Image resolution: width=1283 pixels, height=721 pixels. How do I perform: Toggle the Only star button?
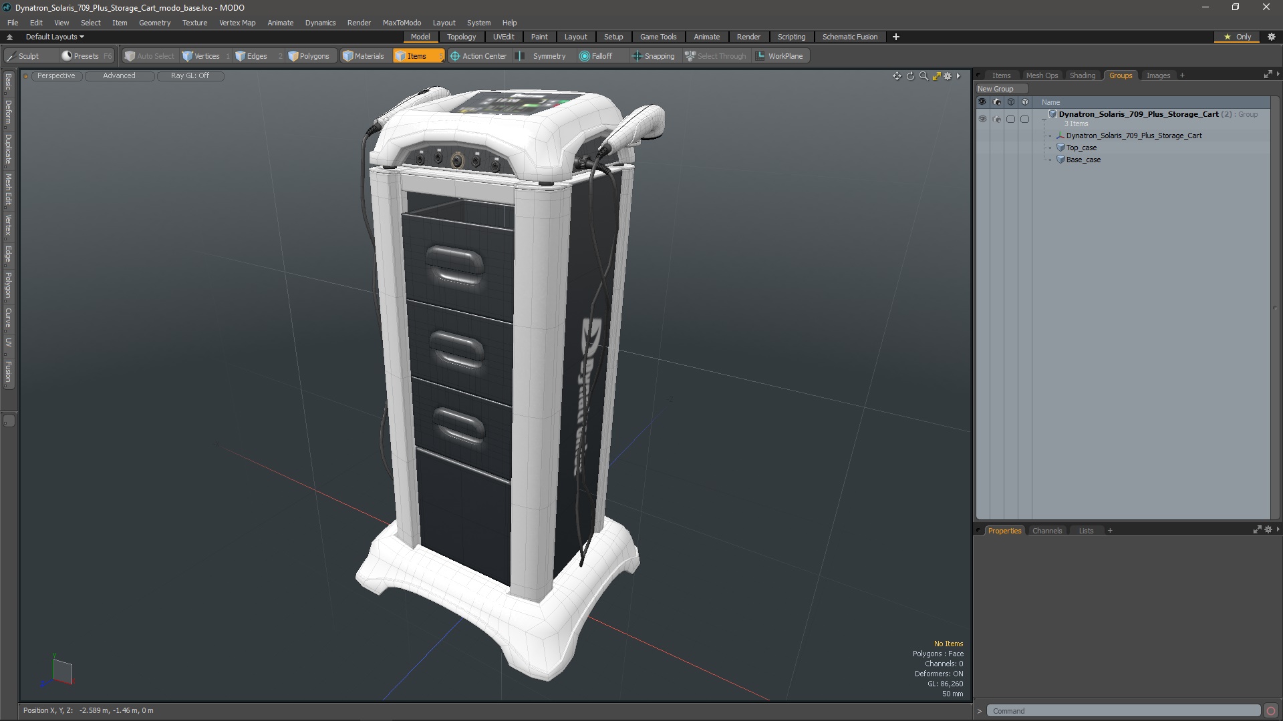[1238, 37]
